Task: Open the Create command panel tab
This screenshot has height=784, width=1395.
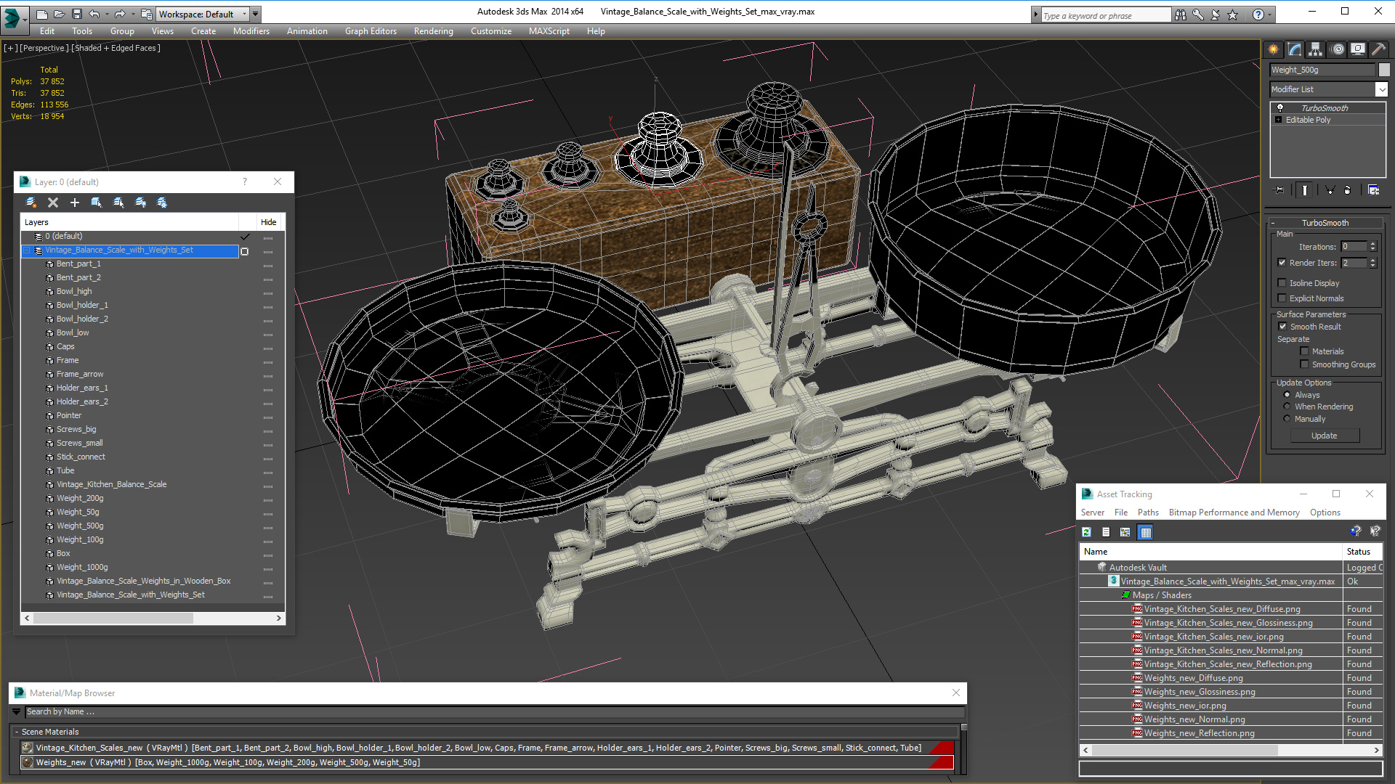Action: pyautogui.click(x=1273, y=49)
